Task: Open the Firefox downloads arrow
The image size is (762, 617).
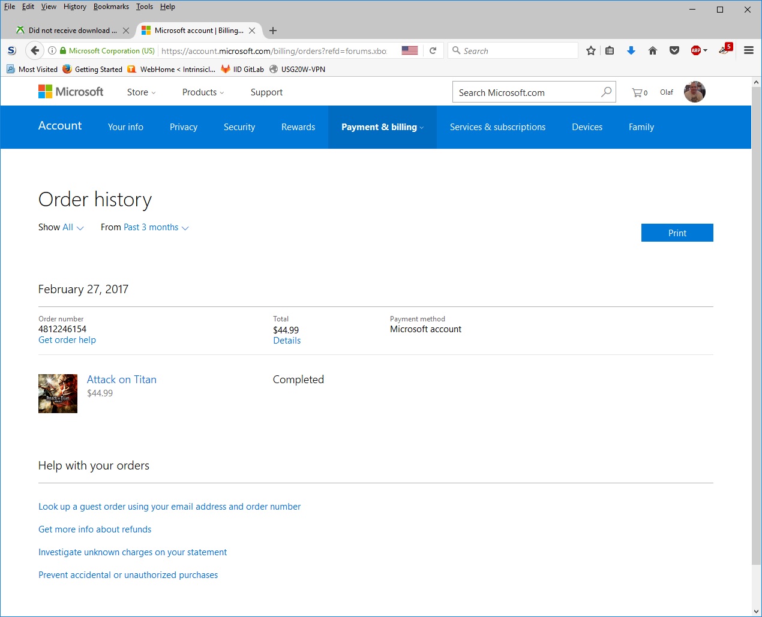Action: click(631, 50)
